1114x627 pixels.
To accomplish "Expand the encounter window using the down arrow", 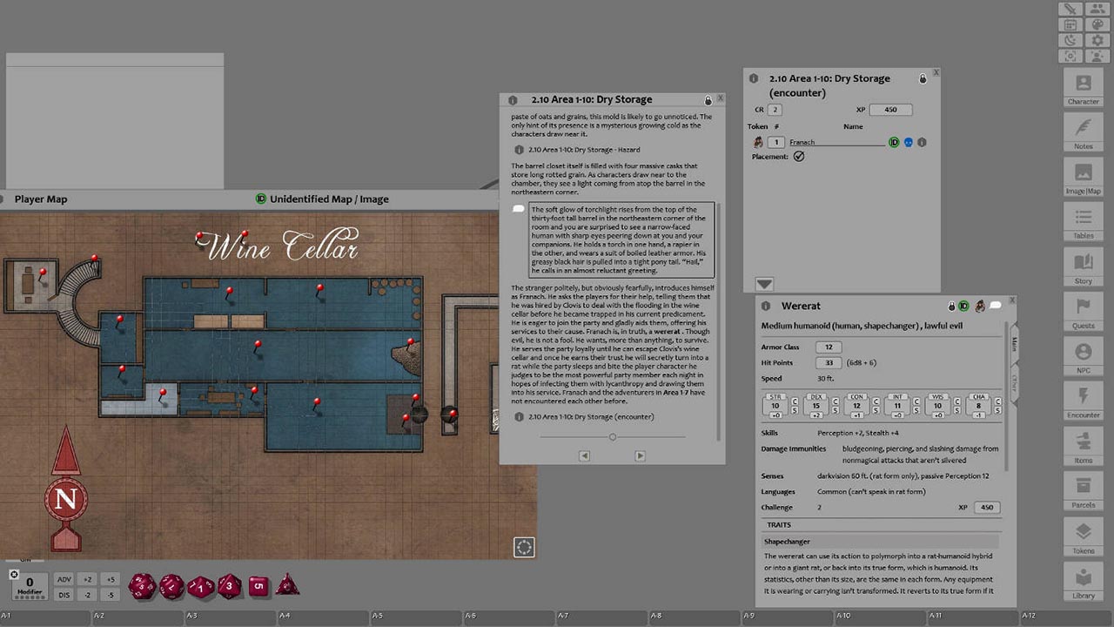I will (x=764, y=283).
